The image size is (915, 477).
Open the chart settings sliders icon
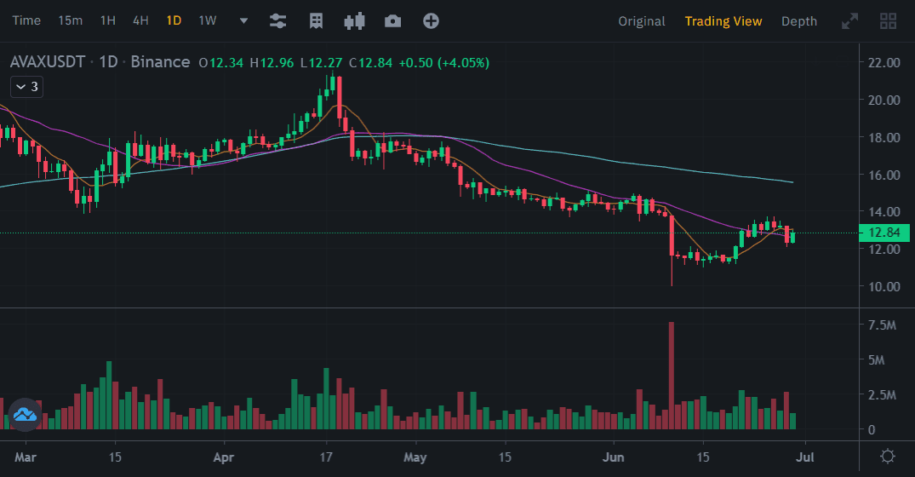[277, 20]
